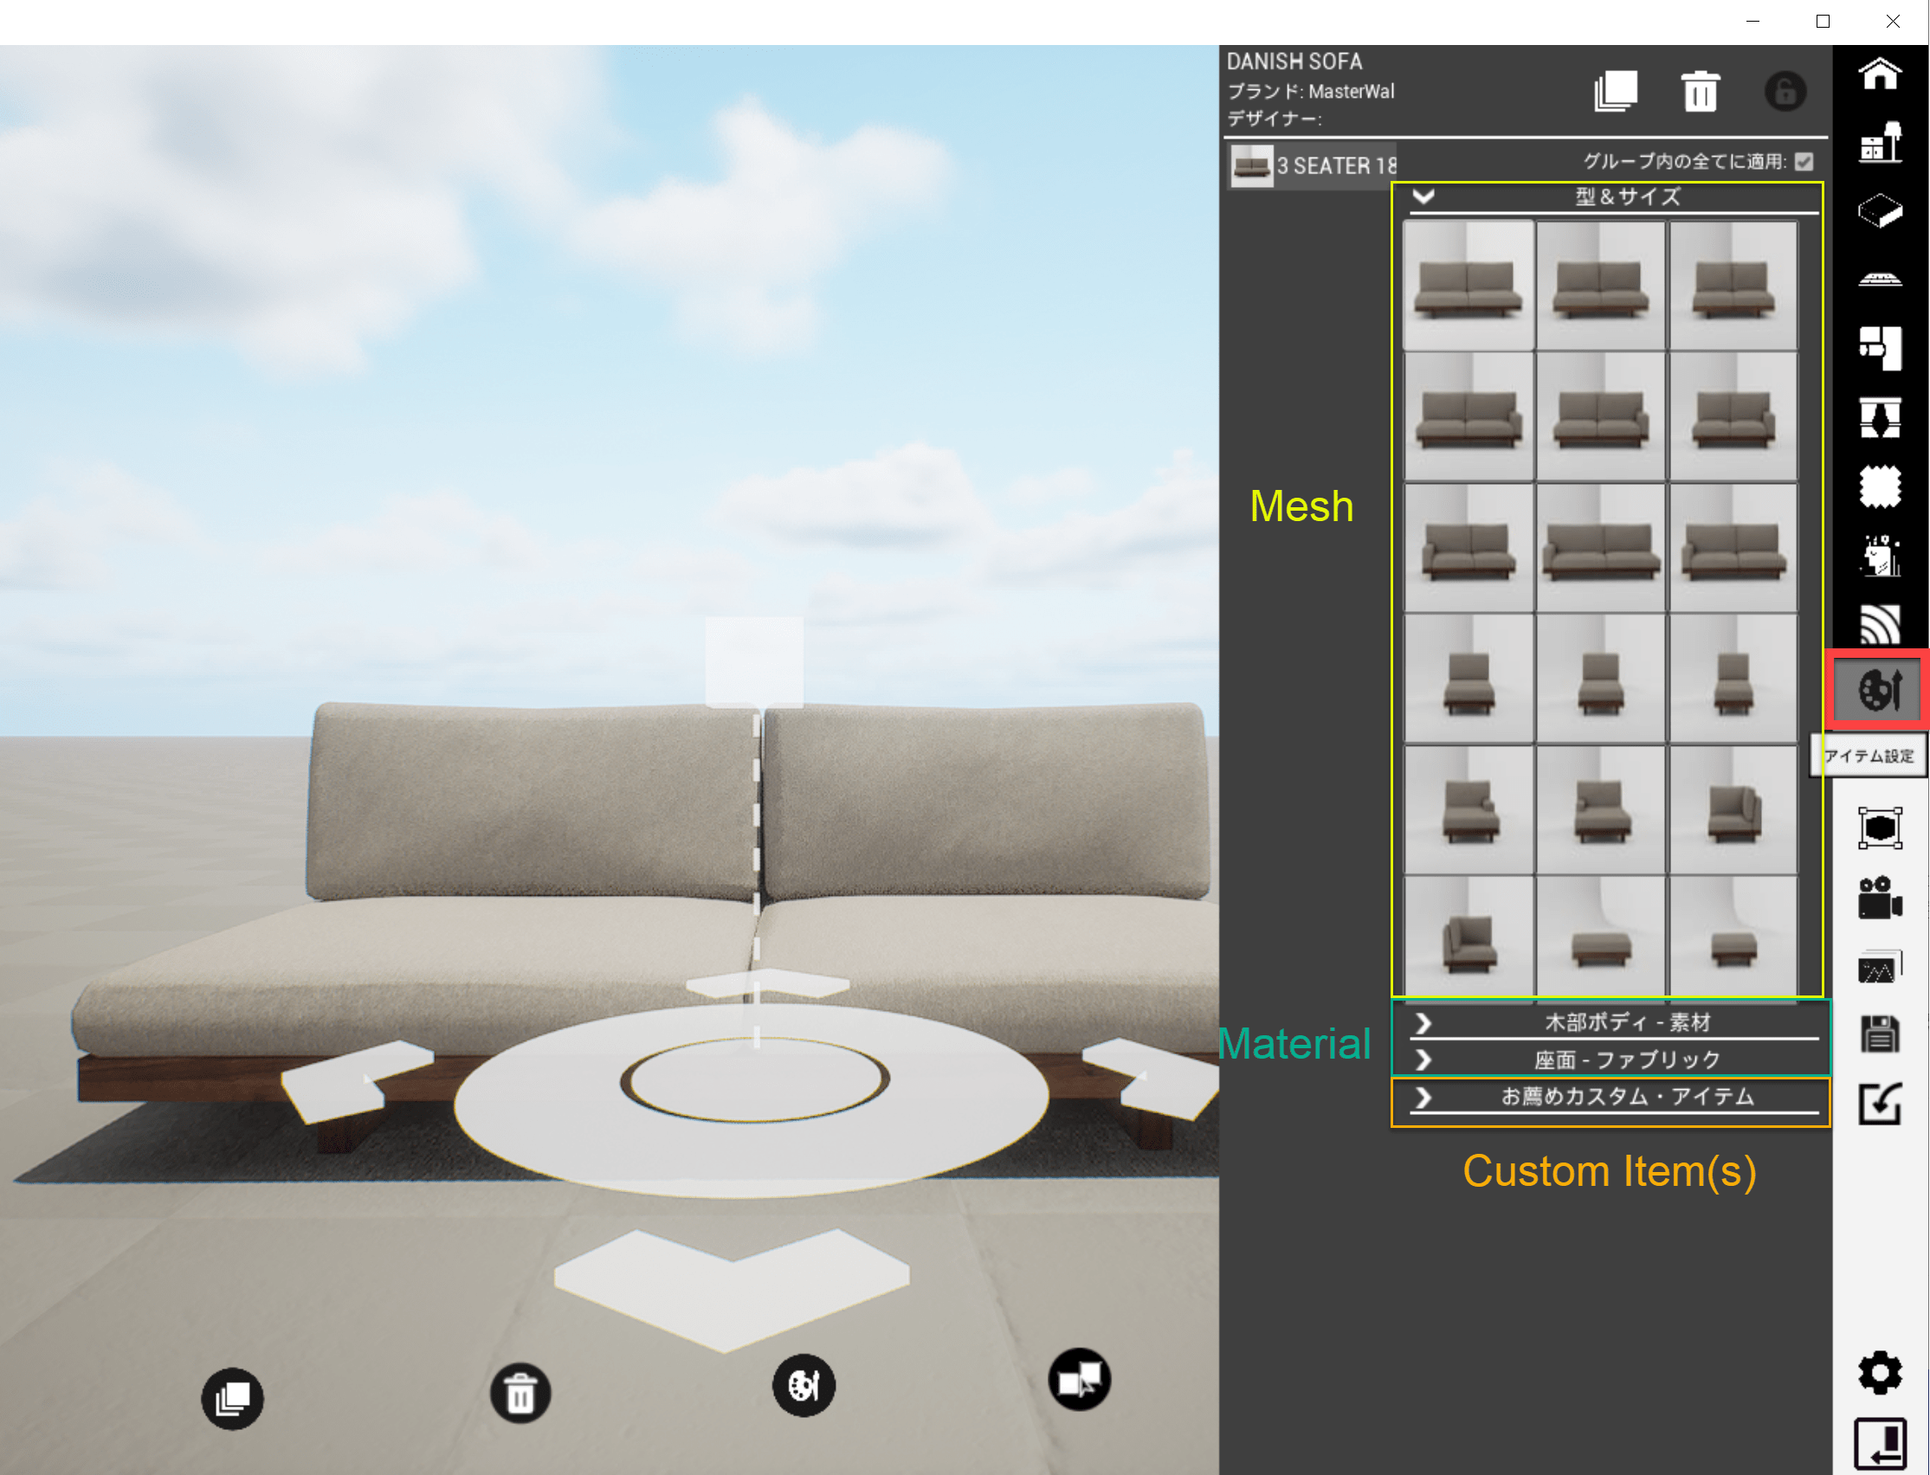Open the furniture catalog icon with lamp
Image resolution: width=1930 pixels, height=1475 pixels.
click(x=1880, y=143)
